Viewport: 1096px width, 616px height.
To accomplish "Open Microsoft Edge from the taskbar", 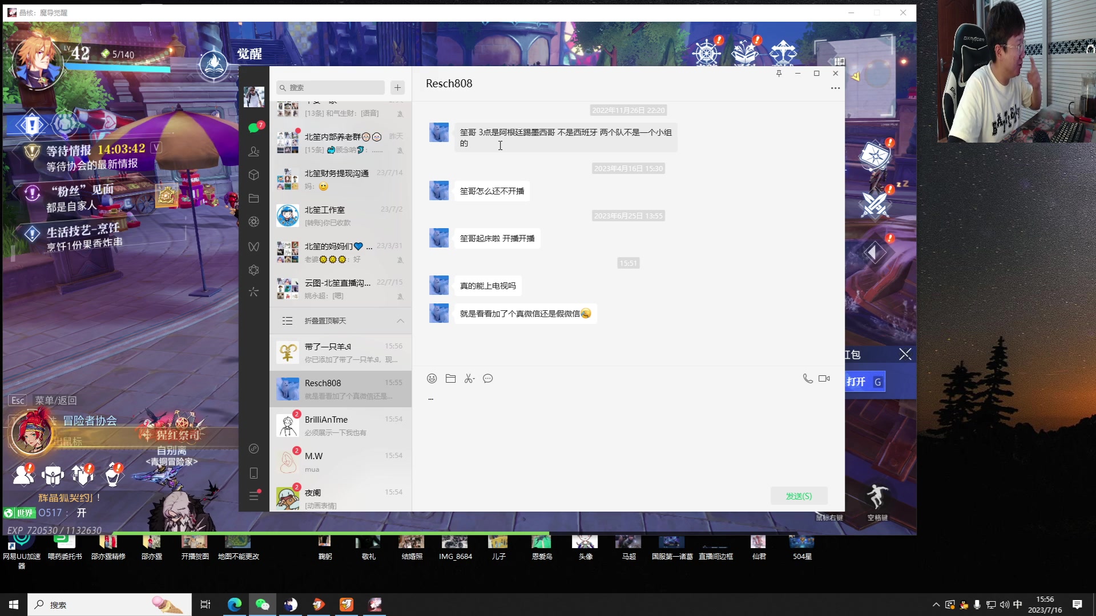I will pyautogui.click(x=234, y=605).
